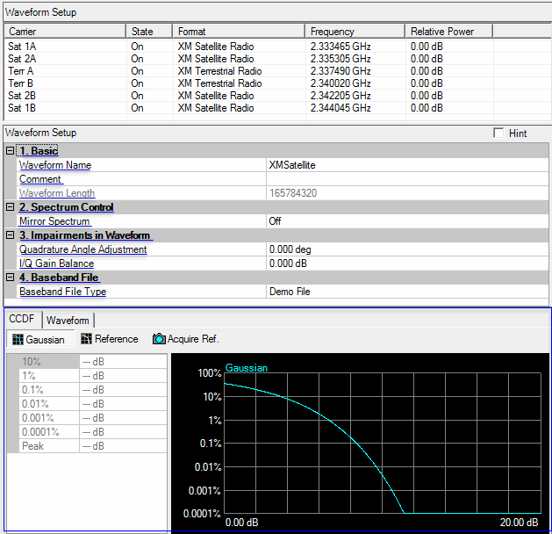This screenshot has height=534, width=552.
Task: Collapse the 2. Spectrum Control section
Action: (x=10, y=207)
